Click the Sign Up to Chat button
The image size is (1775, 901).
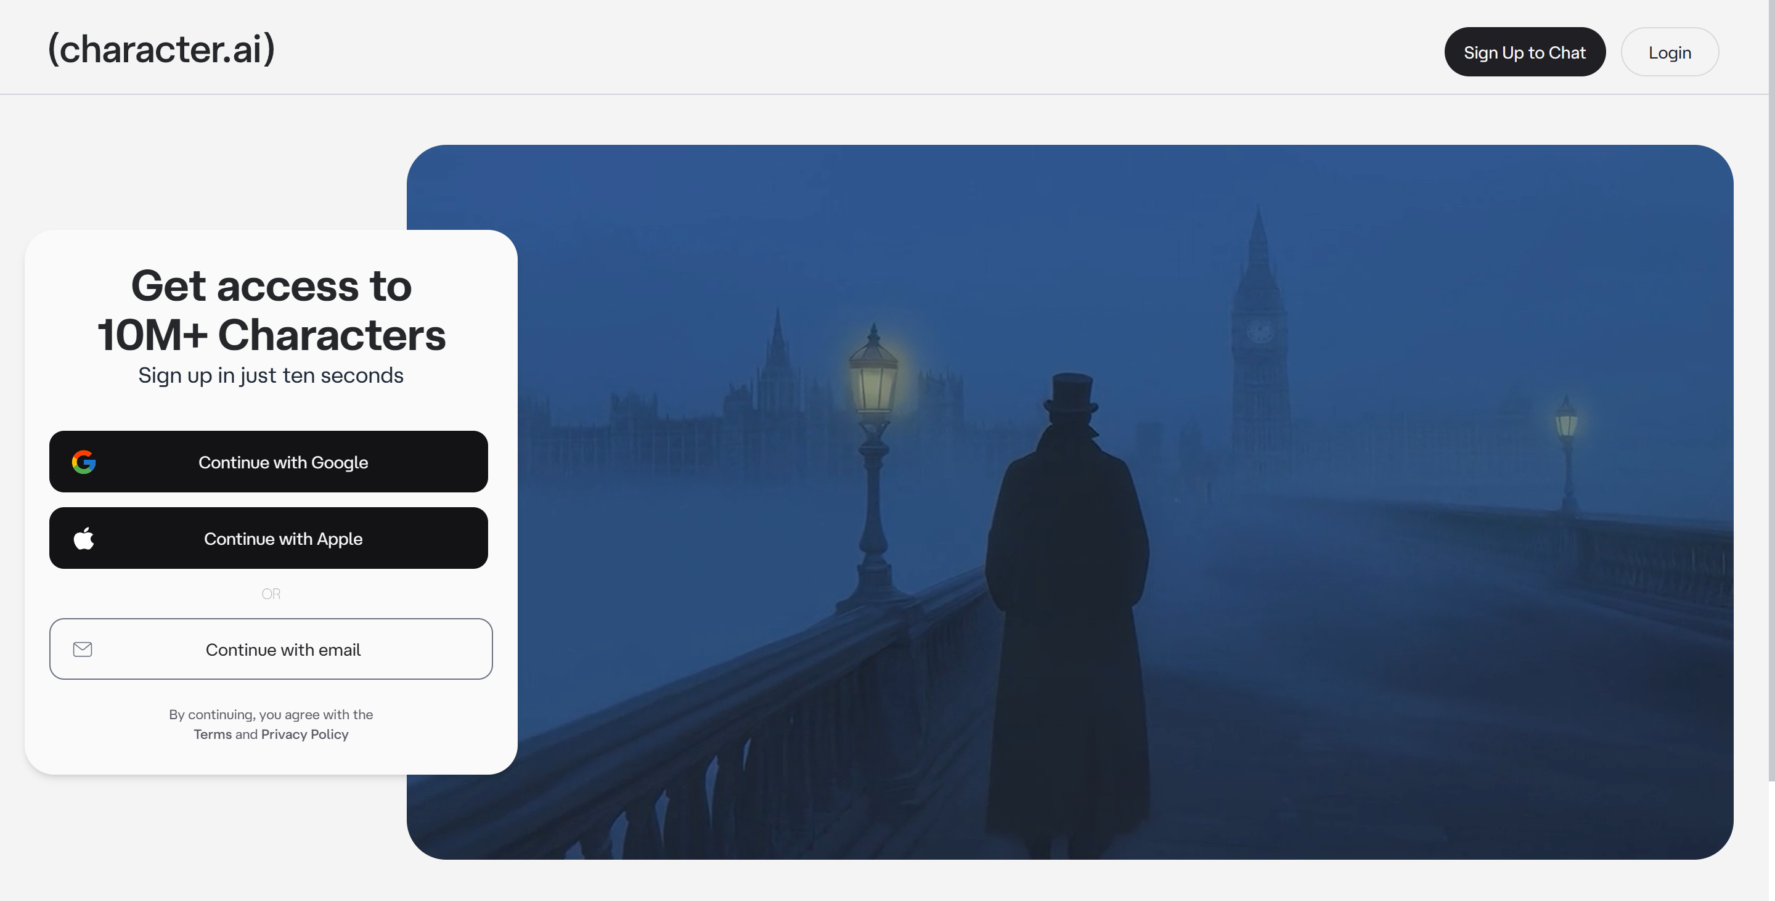(x=1525, y=52)
